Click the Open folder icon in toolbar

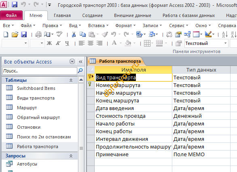(15, 34)
